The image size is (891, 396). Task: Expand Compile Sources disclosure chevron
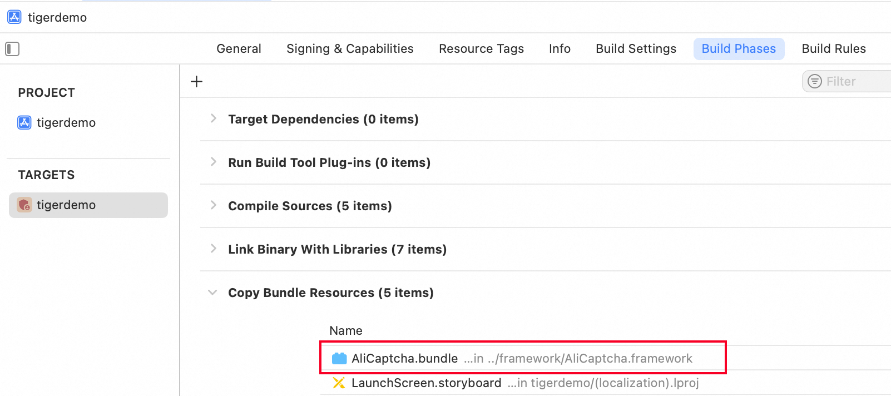point(213,205)
